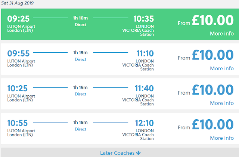This screenshot has width=239, height=157.
Task: Click the £10.00 price for the 09:55 coach
Action: tap(213, 56)
